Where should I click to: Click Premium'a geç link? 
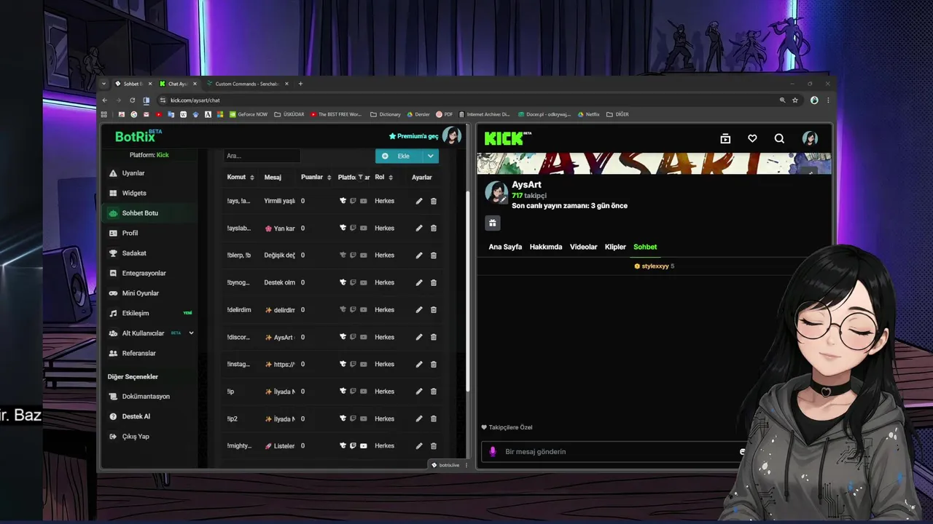(x=414, y=136)
